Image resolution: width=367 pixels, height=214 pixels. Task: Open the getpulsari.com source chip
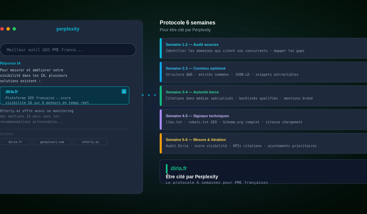coord(52,142)
